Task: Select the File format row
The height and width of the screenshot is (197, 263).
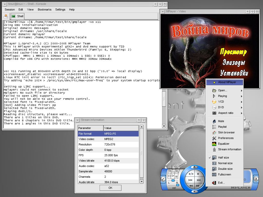Action: coord(108,134)
